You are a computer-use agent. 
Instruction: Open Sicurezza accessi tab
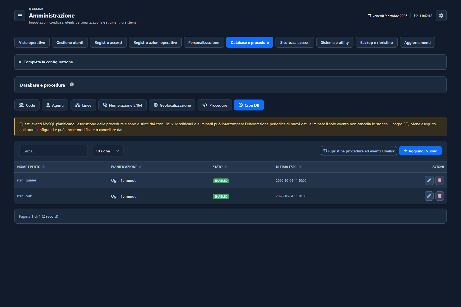coord(295,42)
